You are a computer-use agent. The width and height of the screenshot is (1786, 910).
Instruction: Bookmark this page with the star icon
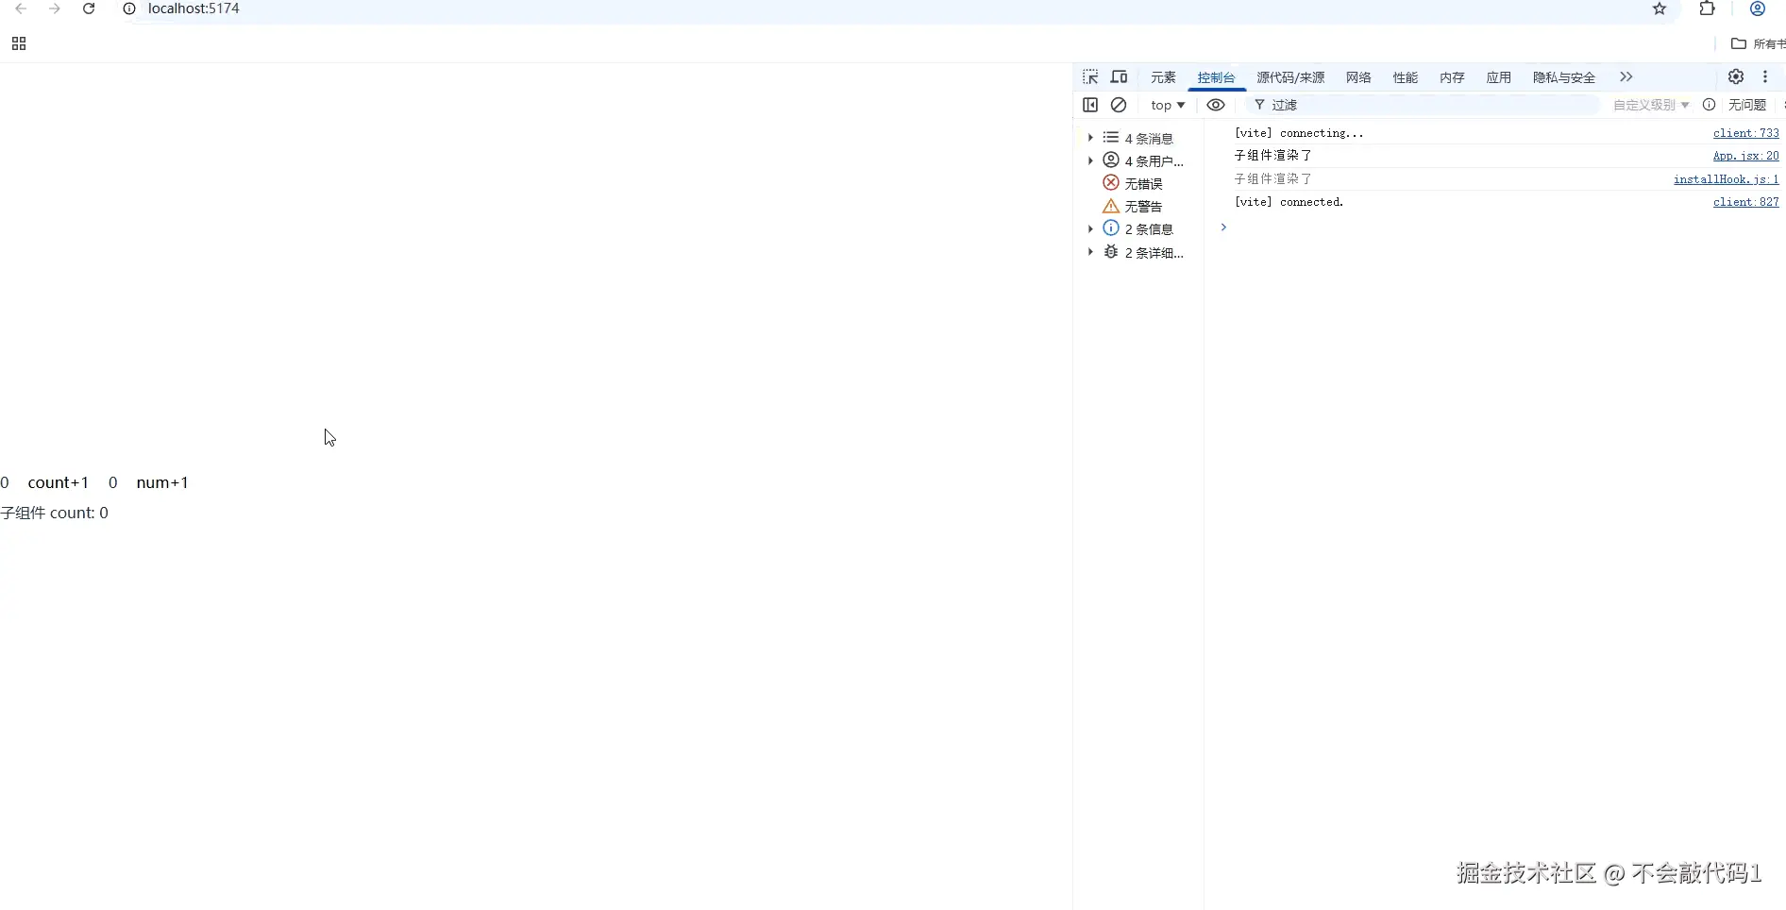click(x=1660, y=8)
